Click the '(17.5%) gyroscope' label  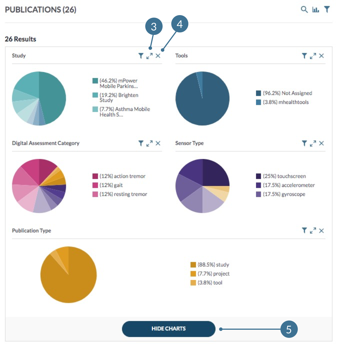[284, 194]
